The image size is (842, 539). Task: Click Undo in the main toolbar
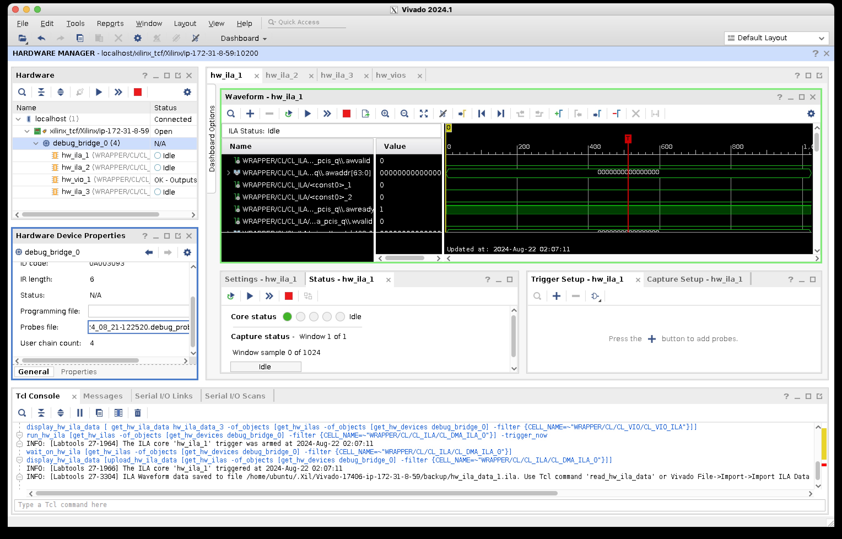pos(41,38)
